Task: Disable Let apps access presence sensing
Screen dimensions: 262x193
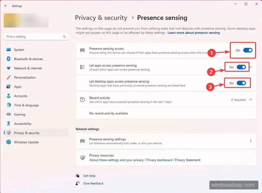Action: coord(241,67)
